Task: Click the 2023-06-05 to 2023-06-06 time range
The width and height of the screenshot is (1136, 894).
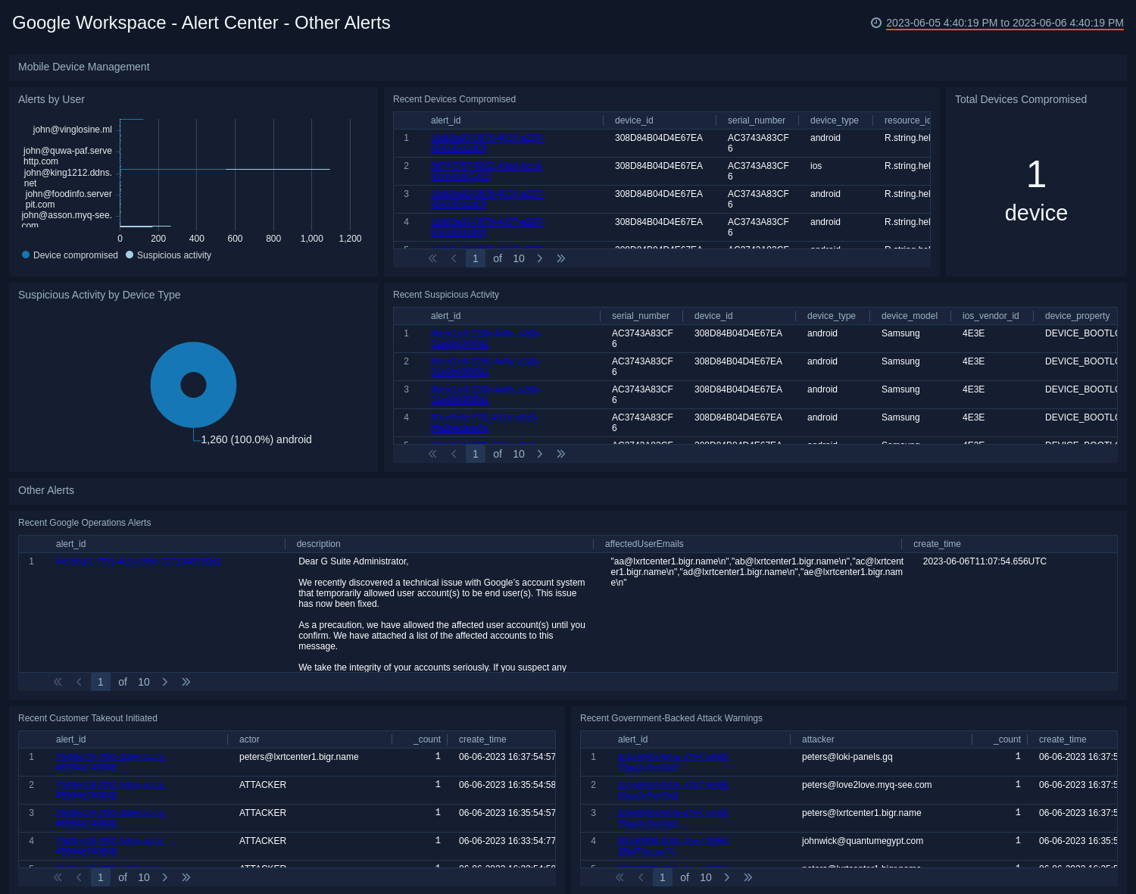Action: pos(1003,23)
